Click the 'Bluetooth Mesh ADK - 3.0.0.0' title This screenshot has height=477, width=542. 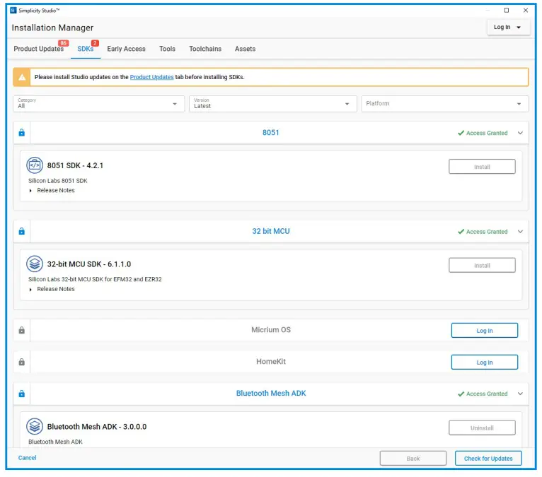[97, 427]
